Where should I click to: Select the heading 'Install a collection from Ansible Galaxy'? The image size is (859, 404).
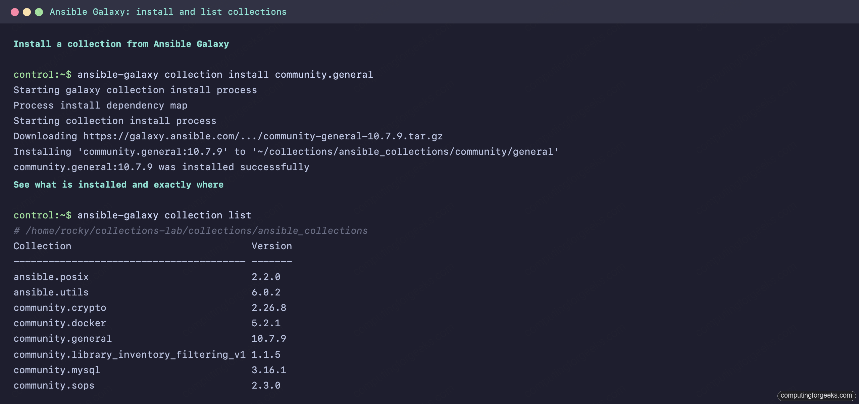[x=121, y=44]
